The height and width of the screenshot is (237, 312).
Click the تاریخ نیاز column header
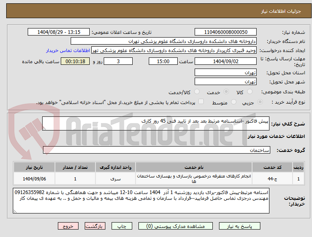(34, 167)
